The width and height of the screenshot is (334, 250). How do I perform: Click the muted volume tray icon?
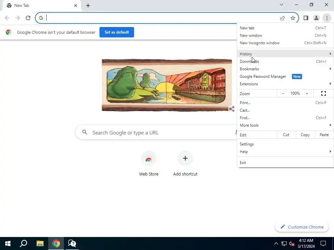point(292,243)
